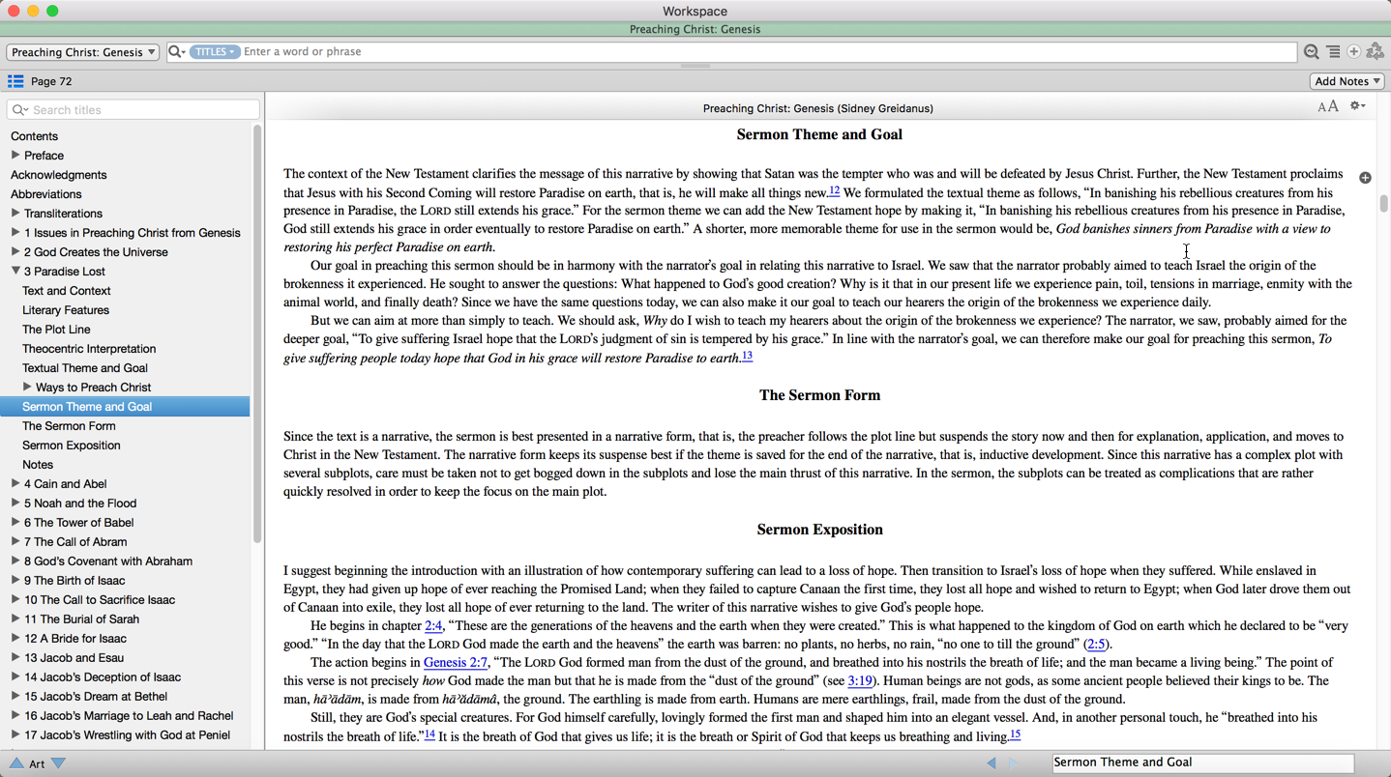Select The Plot Line section
1391x777 pixels.
(56, 330)
